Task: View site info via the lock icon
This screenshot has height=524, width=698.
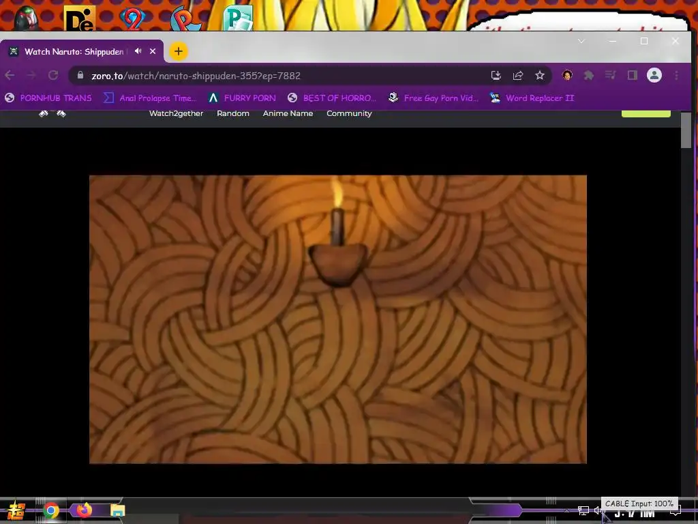Action: tap(80, 75)
